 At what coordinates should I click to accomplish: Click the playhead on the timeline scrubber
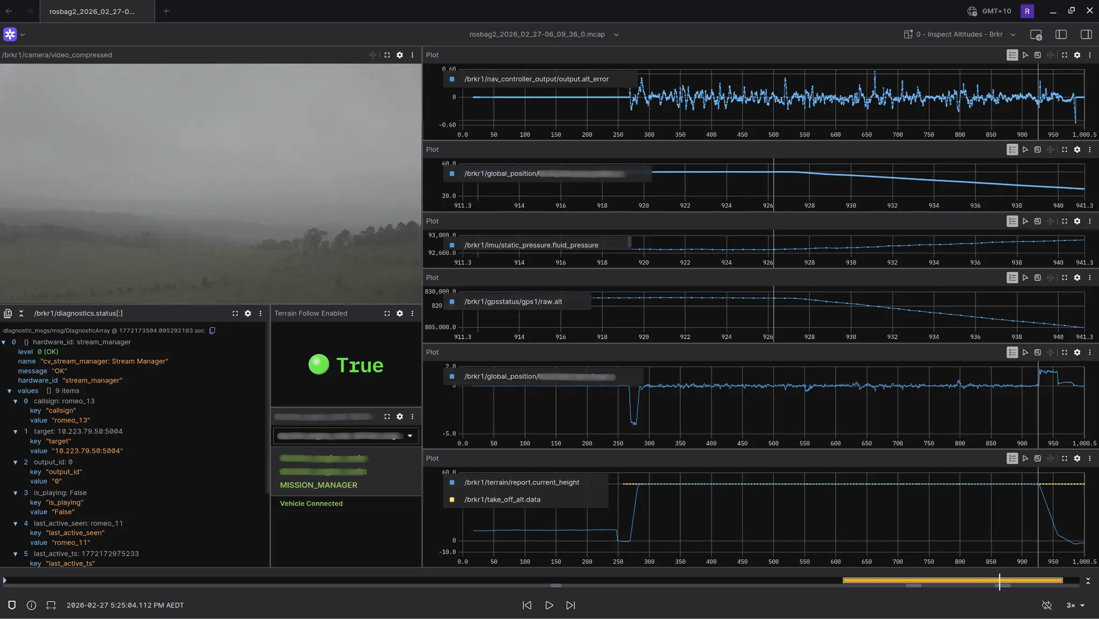click(x=999, y=581)
